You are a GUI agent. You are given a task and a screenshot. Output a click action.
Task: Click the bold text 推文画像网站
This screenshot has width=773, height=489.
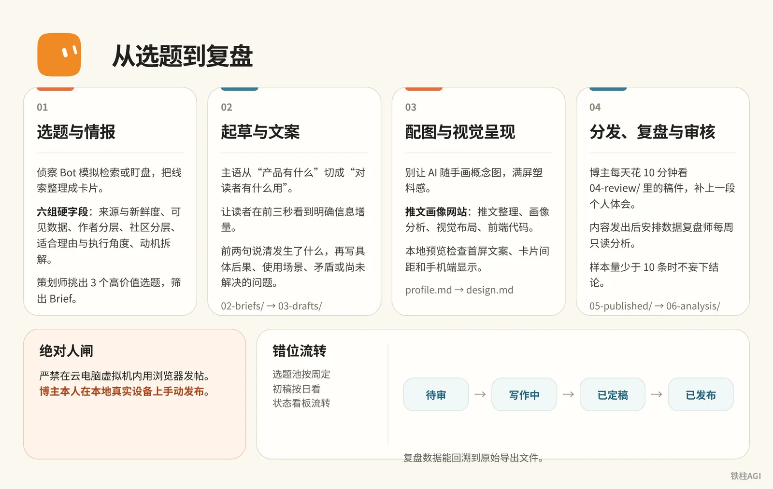pyautogui.click(x=436, y=211)
